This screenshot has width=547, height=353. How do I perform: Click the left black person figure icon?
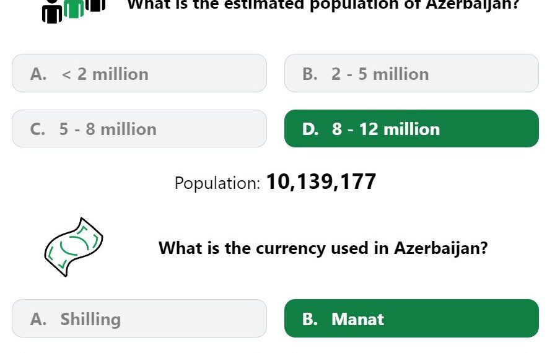click(x=52, y=12)
